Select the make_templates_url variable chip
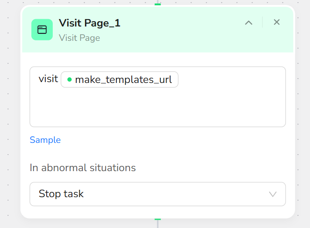The height and width of the screenshot is (228, 310). pos(119,79)
